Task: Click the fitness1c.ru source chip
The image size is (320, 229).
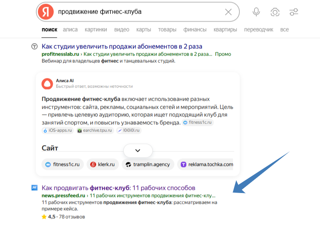Action: click(63, 164)
